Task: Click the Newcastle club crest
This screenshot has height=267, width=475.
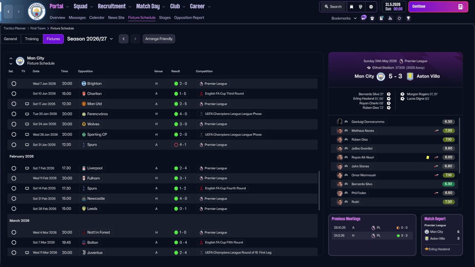Action: [84, 198]
